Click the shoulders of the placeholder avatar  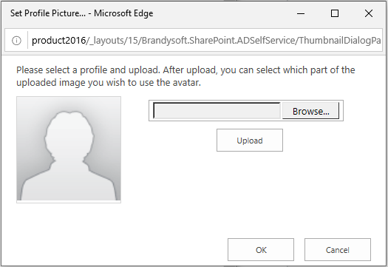[69, 182]
